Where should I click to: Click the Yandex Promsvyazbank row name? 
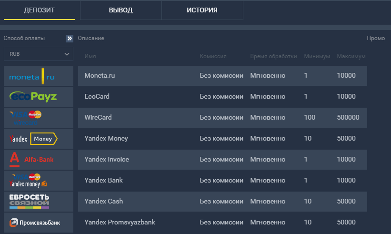click(x=120, y=223)
